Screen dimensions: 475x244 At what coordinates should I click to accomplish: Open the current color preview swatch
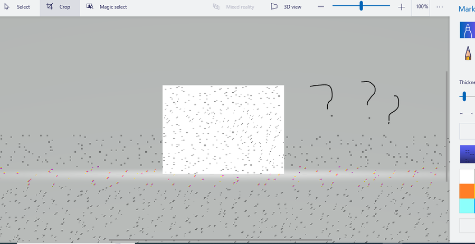[x=467, y=154]
